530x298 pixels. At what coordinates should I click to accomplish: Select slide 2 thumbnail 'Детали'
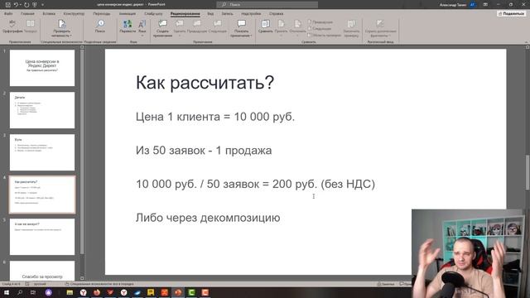click(42, 110)
